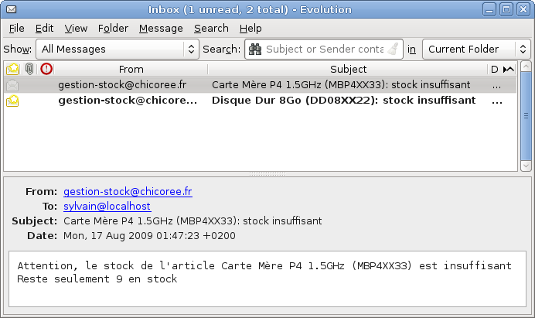Image resolution: width=535 pixels, height=318 pixels.
Task: Sort messages by the D date column
Action: pos(494,70)
